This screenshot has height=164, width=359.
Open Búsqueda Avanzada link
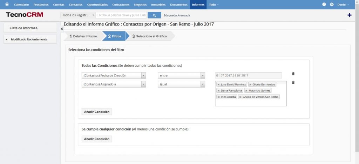[x=177, y=15]
